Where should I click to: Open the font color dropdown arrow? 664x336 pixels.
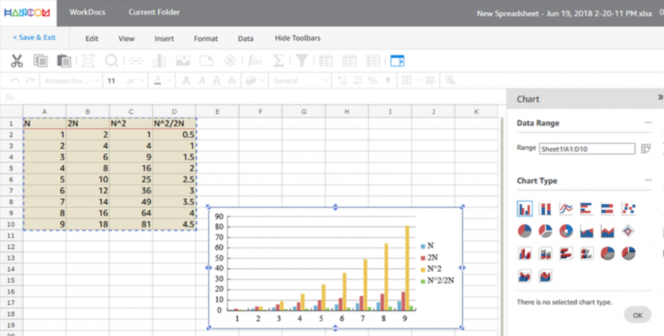(x=169, y=80)
